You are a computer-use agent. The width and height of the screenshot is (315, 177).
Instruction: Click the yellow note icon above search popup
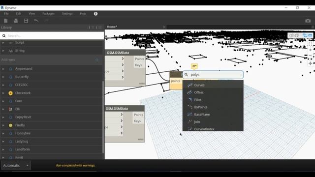[x=194, y=66]
